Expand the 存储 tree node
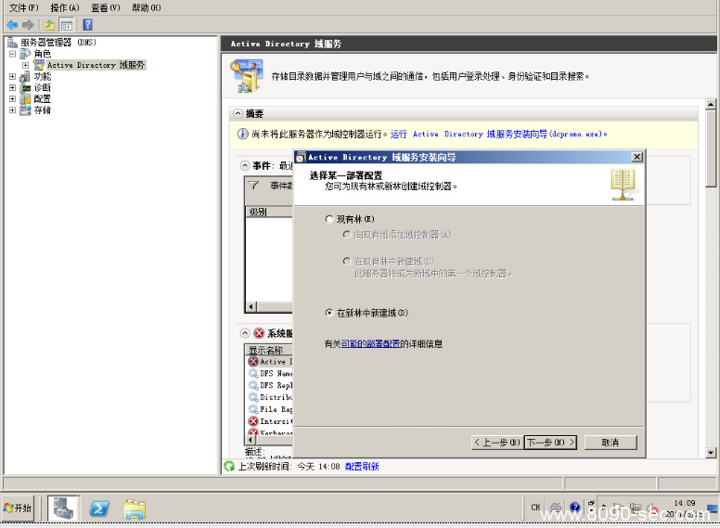Screen dimensions: 720x528 [12, 109]
